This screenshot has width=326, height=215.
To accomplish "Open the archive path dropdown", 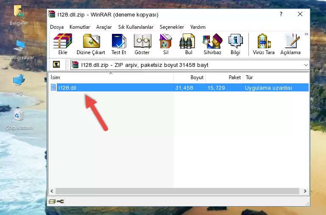I will coord(306,65).
